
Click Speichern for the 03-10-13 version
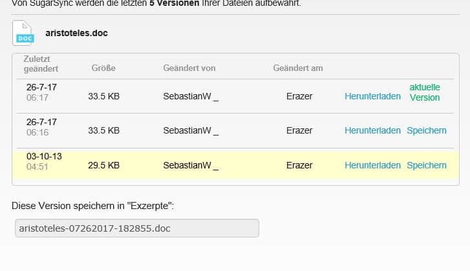click(x=427, y=165)
